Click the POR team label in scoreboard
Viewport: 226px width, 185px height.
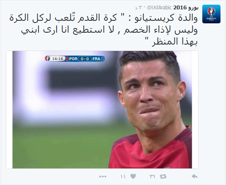click(x=73, y=59)
